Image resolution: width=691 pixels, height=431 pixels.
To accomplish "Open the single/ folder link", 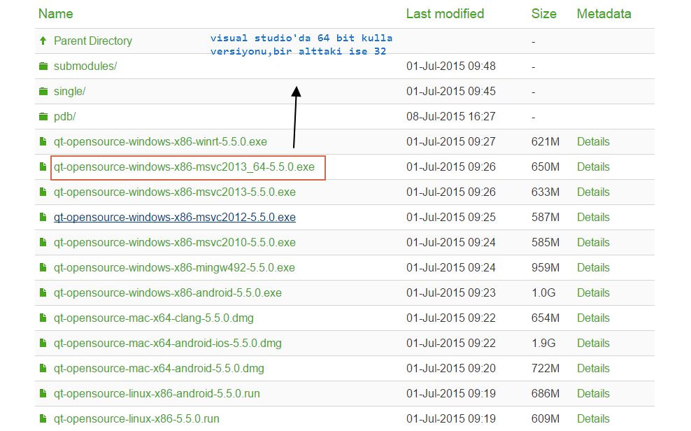I will [x=70, y=91].
